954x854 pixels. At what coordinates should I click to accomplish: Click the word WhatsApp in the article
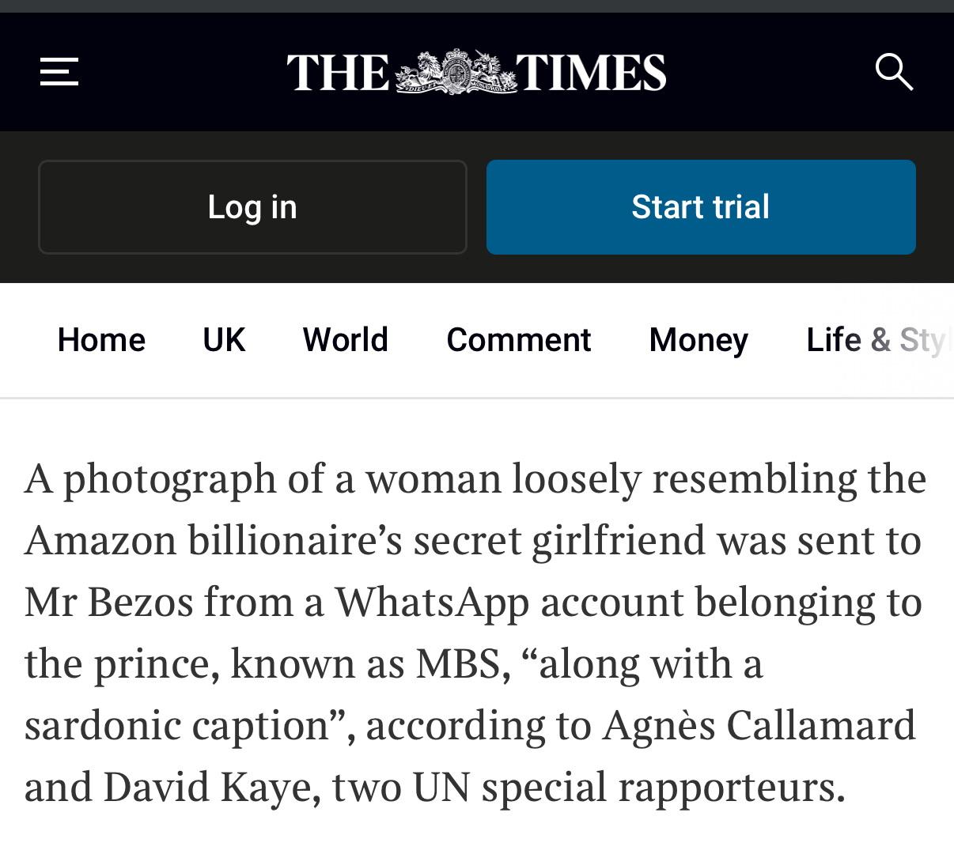(x=432, y=602)
